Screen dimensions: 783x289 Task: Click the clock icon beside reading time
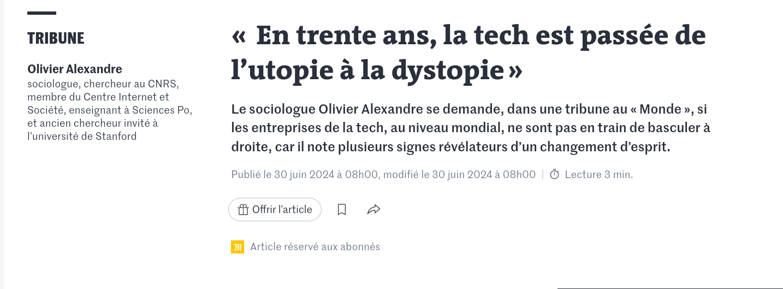click(x=554, y=175)
